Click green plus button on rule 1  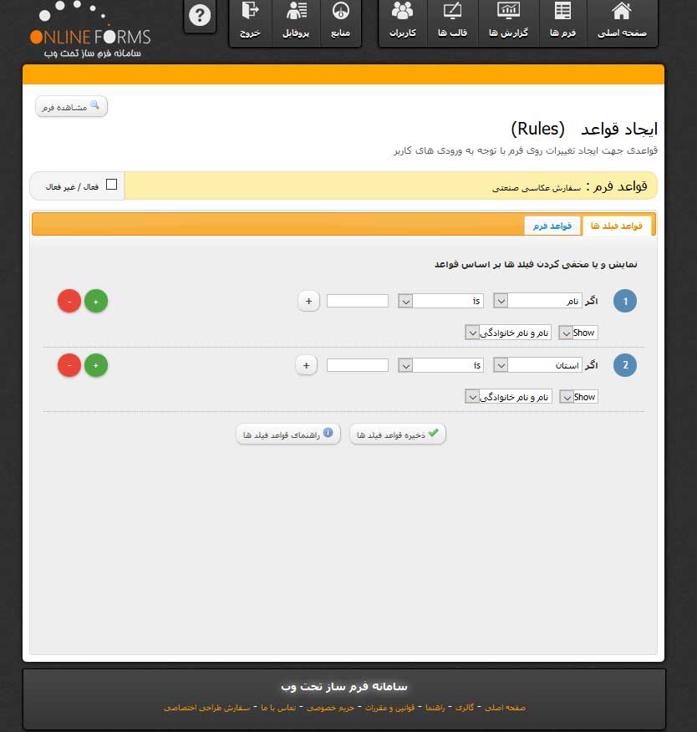coord(96,301)
